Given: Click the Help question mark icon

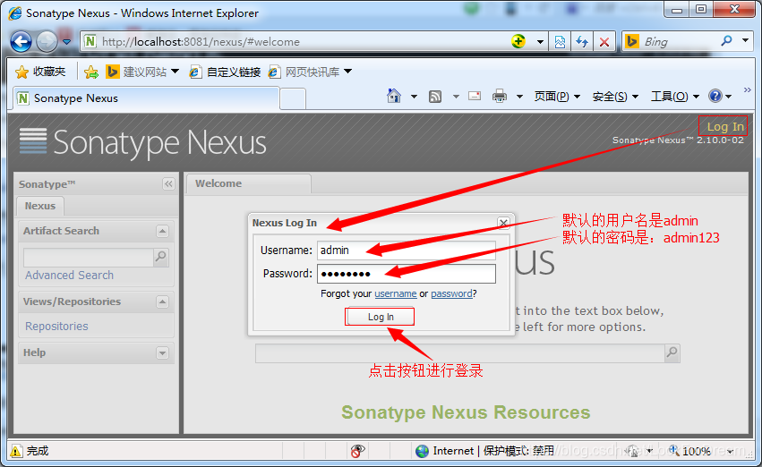Looking at the screenshot, I should [x=715, y=96].
